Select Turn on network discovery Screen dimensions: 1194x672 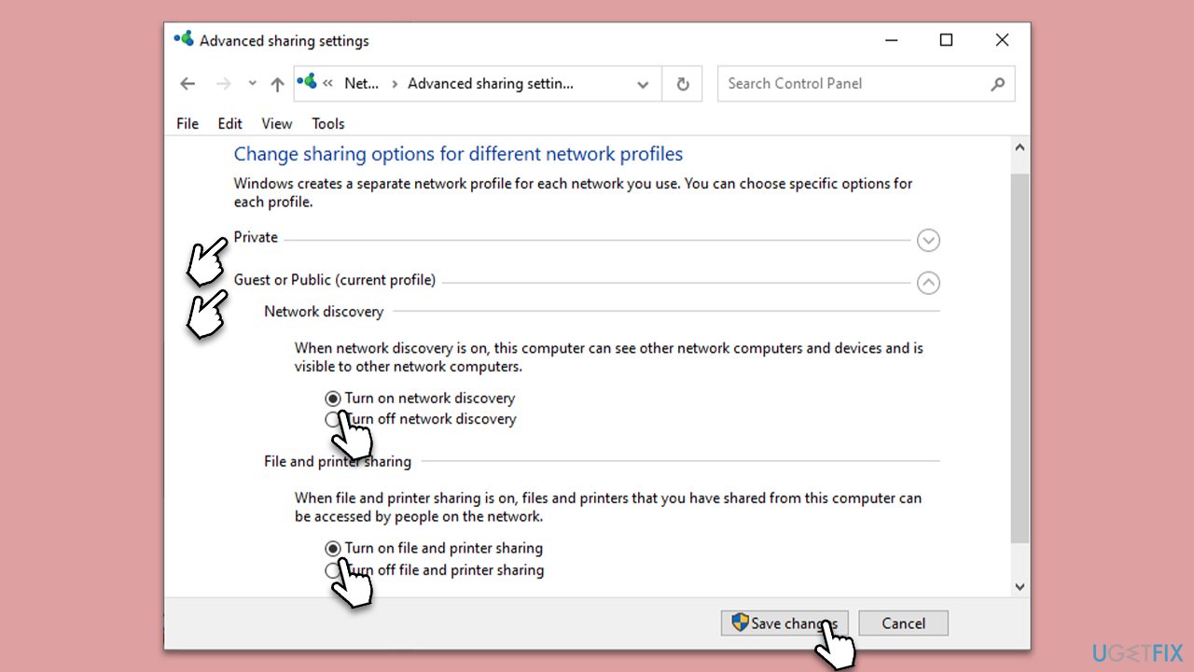[333, 398]
